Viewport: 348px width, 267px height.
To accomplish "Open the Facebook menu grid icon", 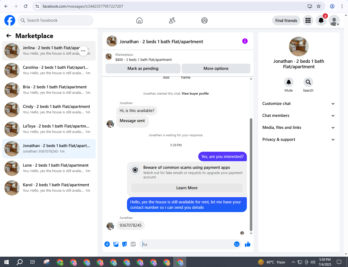I will click(308, 20).
